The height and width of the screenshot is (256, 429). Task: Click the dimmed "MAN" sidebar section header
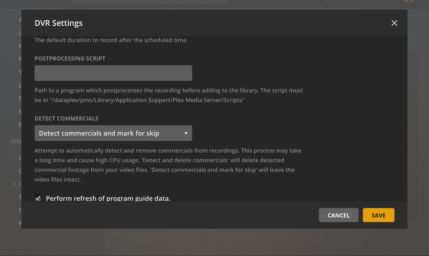(15, 141)
